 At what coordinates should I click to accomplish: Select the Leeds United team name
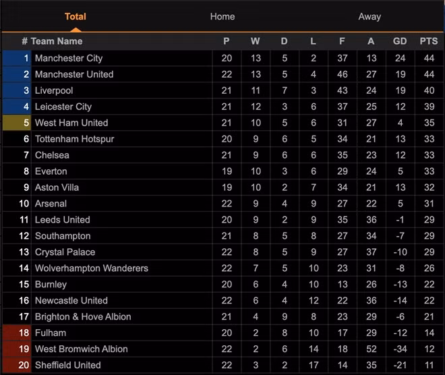[62, 220]
